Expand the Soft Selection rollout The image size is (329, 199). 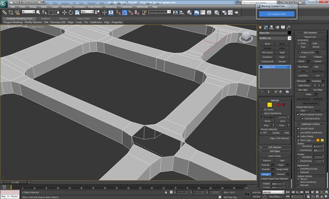pyautogui.click(x=275, y=147)
